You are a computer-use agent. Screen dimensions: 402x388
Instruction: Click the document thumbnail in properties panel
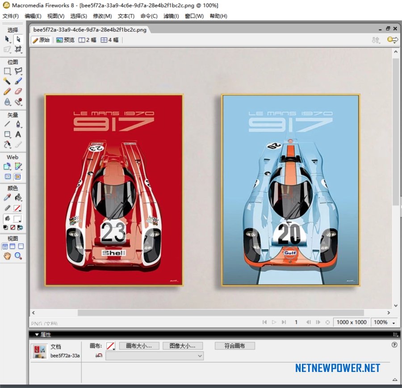(39, 352)
